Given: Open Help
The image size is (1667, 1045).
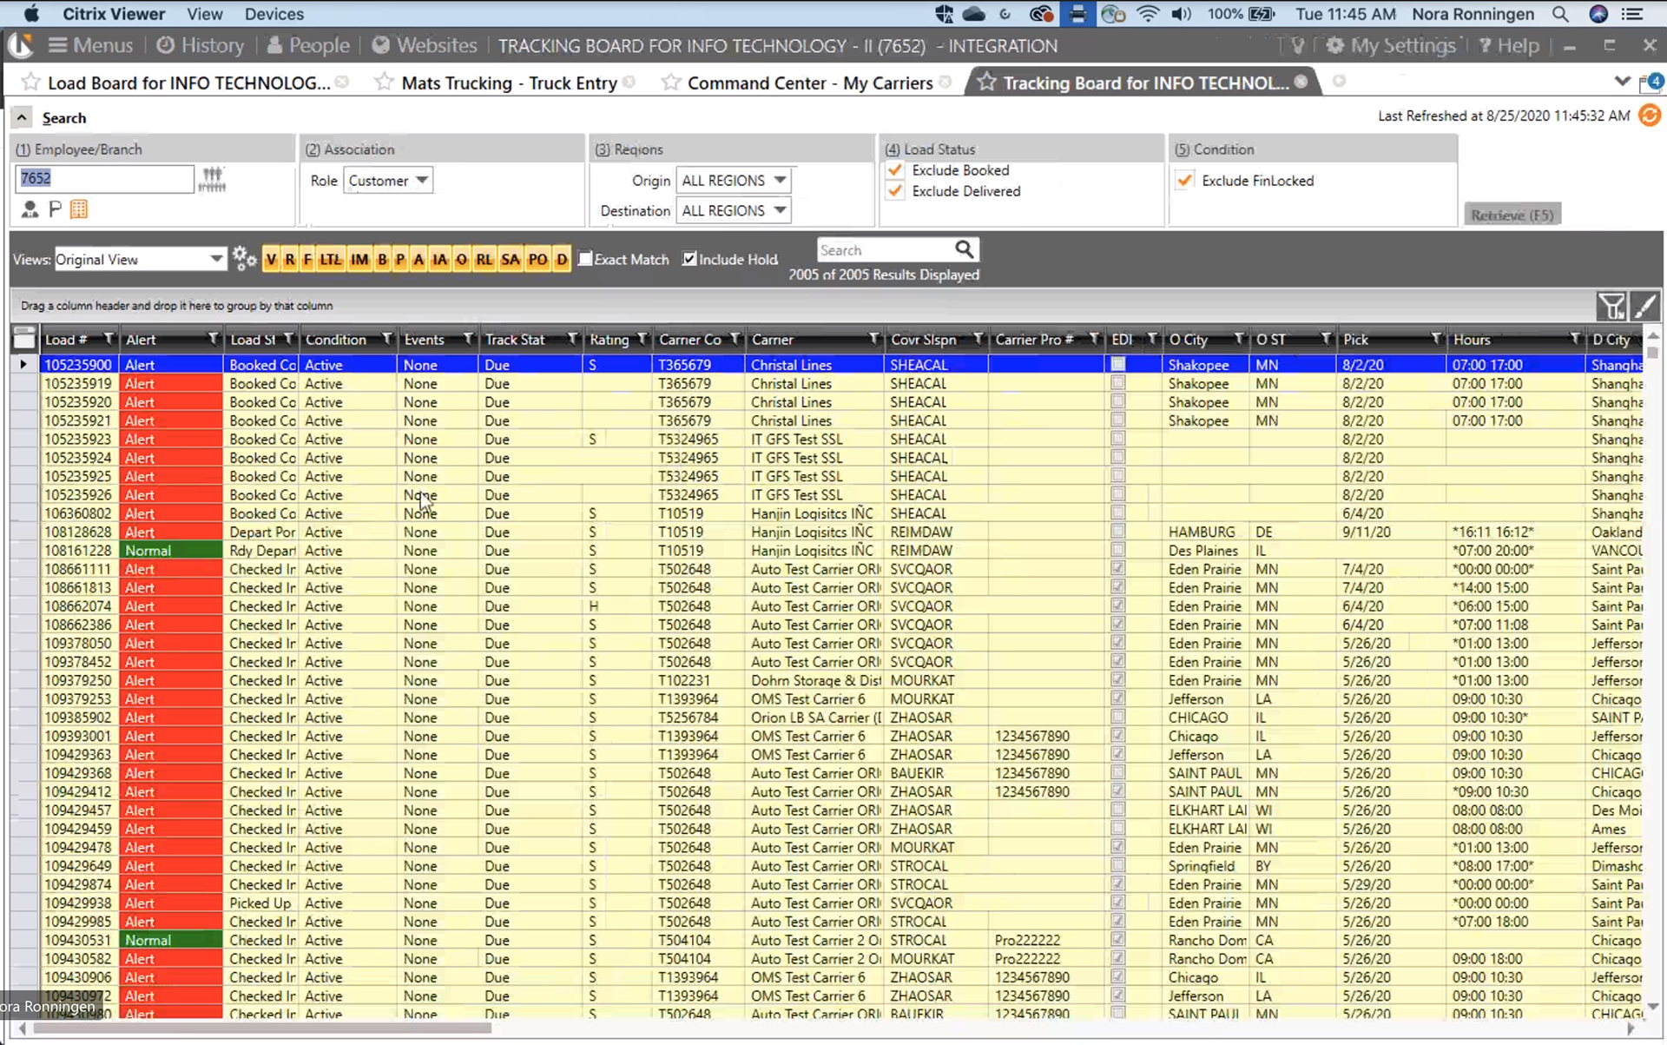Looking at the screenshot, I should (x=1509, y=45).
